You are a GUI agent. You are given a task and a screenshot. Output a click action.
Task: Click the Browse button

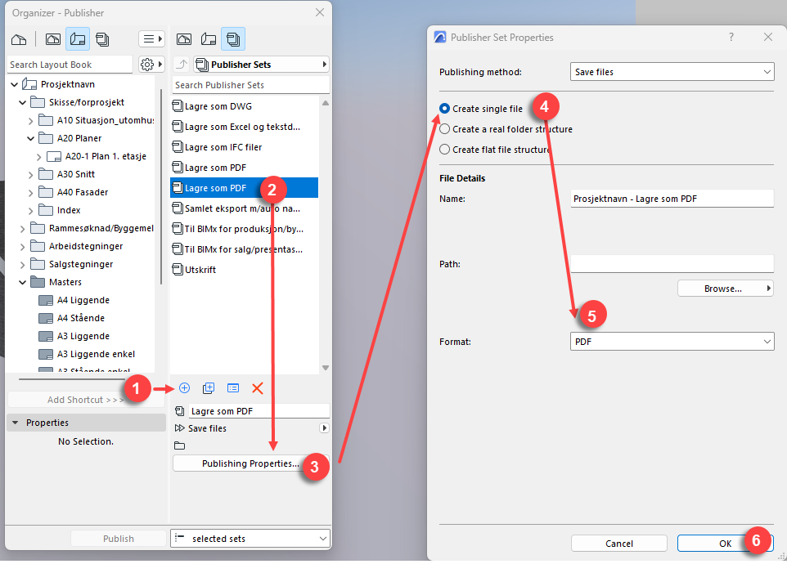click(x=725, y=289)
